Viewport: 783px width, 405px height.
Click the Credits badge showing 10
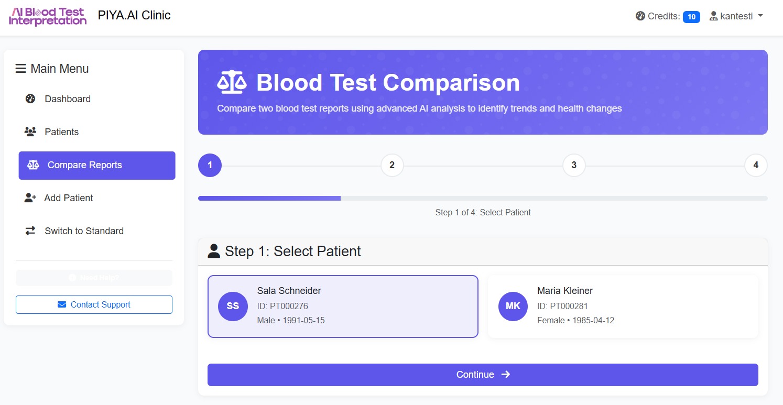click(x=691, y=17)
